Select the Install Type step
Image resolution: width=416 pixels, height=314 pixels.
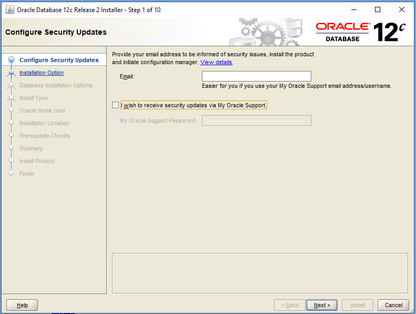[34, 98]
